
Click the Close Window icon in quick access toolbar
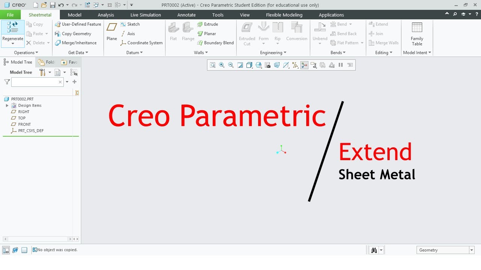point(110,5)
